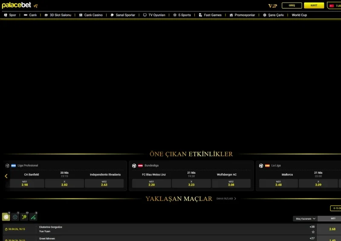Image resolution: width=341 pixels, height=241 pixels.
Task: Click the clock icon beside 20.04.26, 16:15
Action: tap(6, 229)
